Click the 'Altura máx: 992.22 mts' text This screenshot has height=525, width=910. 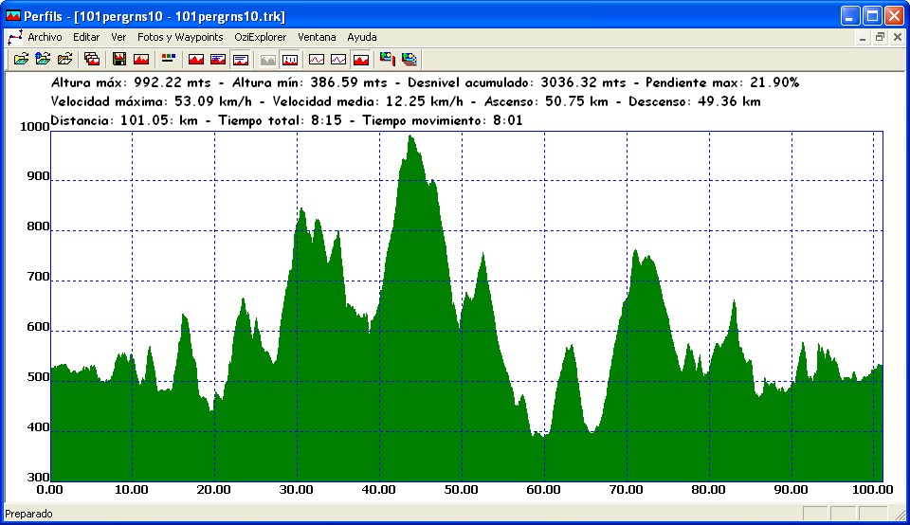click(x=131, y=83)
